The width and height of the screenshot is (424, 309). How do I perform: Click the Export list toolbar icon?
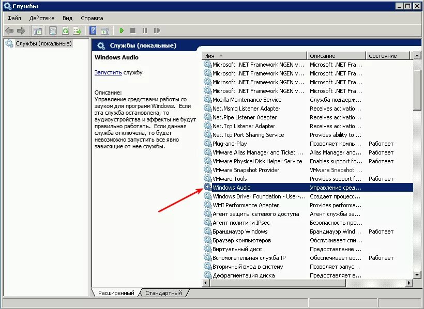pyautogui.click(x=77, y=30)
